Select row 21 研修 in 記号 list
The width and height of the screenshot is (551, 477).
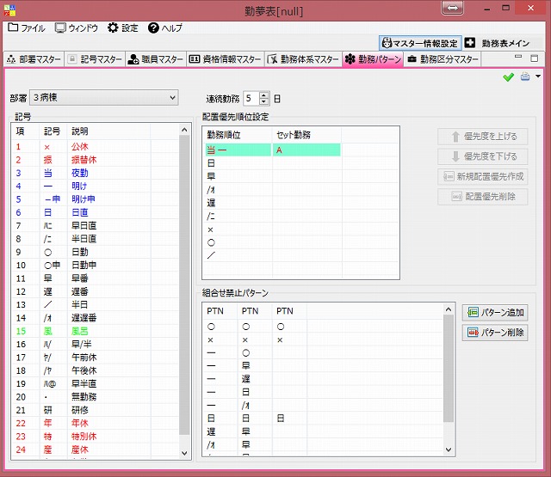(95, 410)
